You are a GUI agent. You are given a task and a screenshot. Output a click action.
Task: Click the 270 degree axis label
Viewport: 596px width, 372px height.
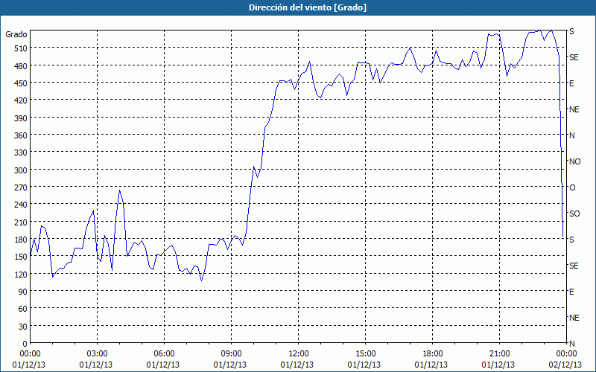coord(21,187)
